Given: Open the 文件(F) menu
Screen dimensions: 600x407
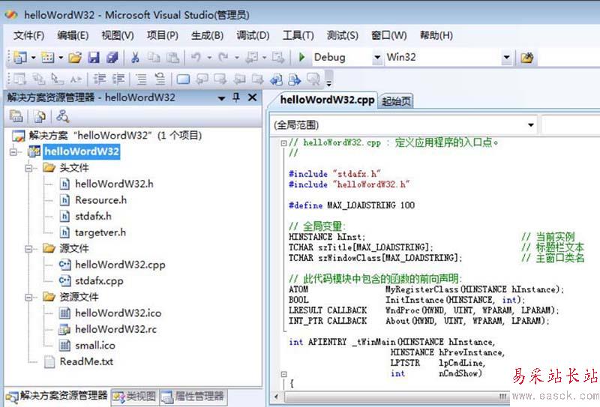Looking at the screenshot, I should tap(28, 35).
